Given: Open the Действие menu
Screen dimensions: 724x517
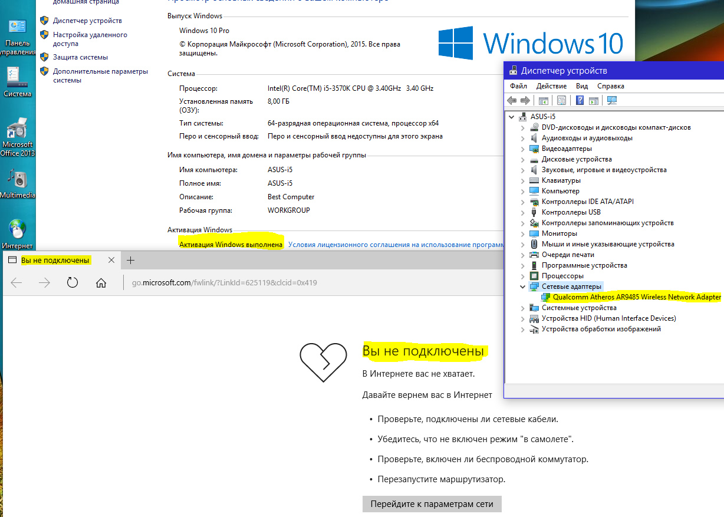Looking at the screenshot, I should click(551, 86).
